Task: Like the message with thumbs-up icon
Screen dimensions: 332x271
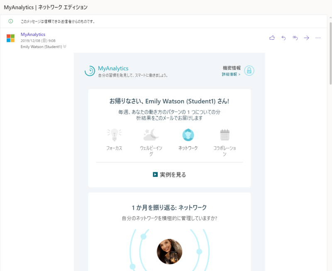Action: pos(272,38)
